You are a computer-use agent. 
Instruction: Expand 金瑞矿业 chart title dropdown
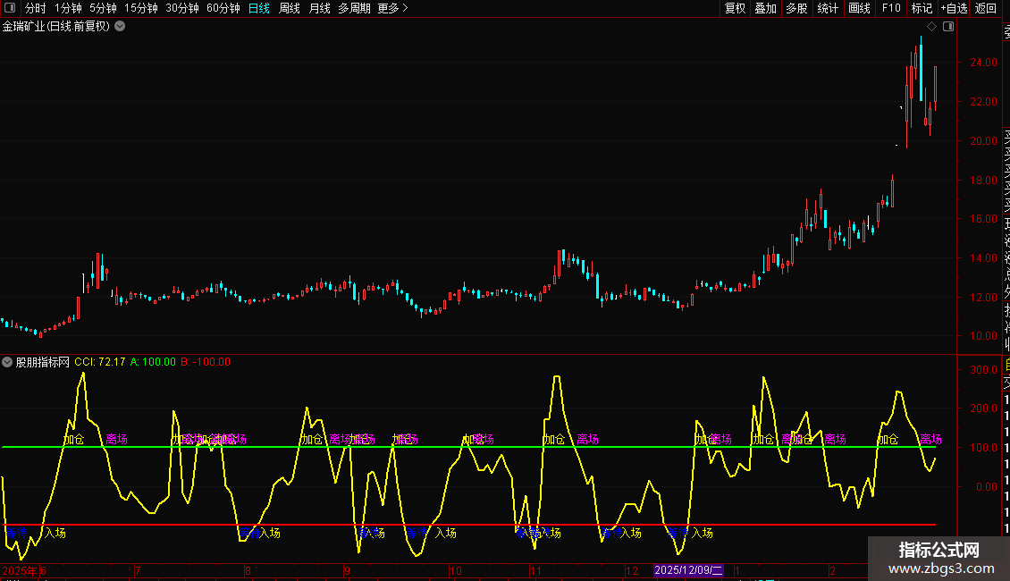point(120,26)
